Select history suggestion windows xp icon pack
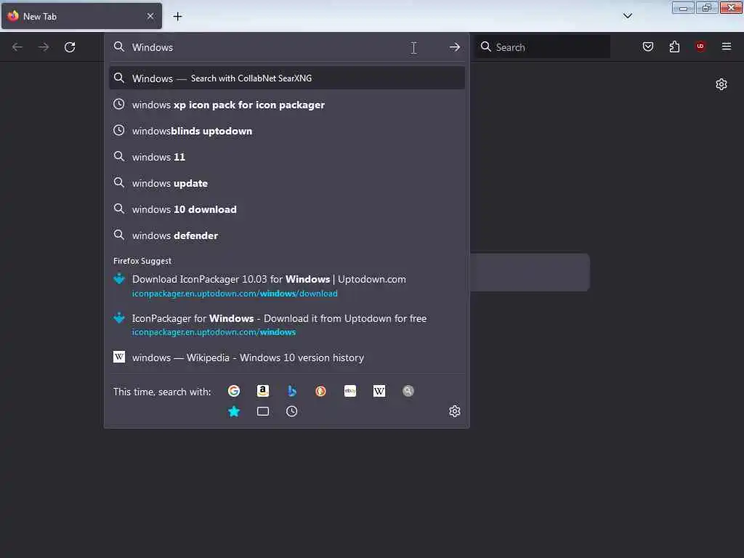 pyautogui.click(x=286, y=105)
